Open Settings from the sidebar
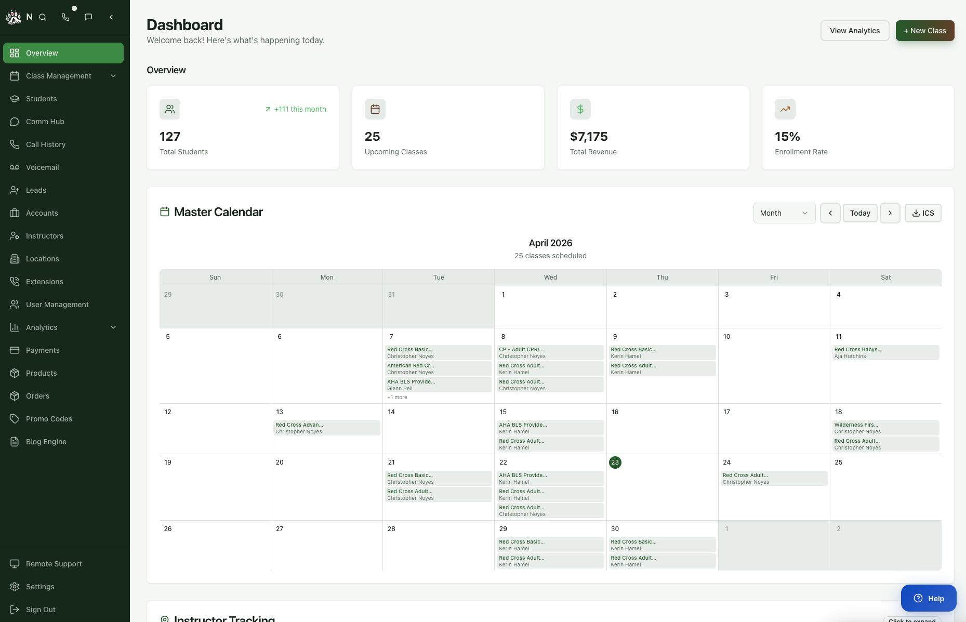966x622 pixels. [x=39, y=587]
